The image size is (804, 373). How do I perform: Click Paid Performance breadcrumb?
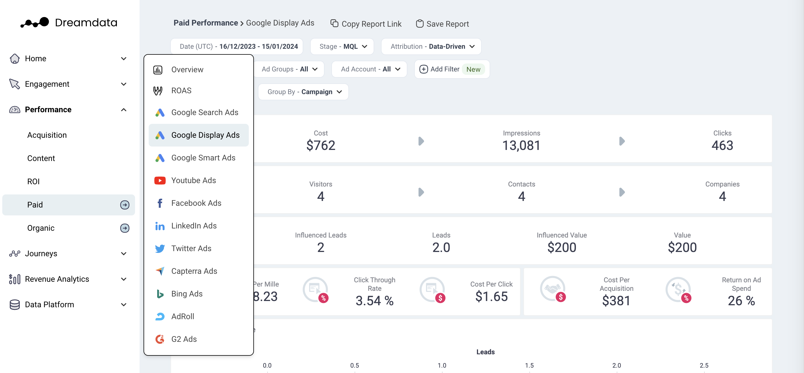click(206, 23)
